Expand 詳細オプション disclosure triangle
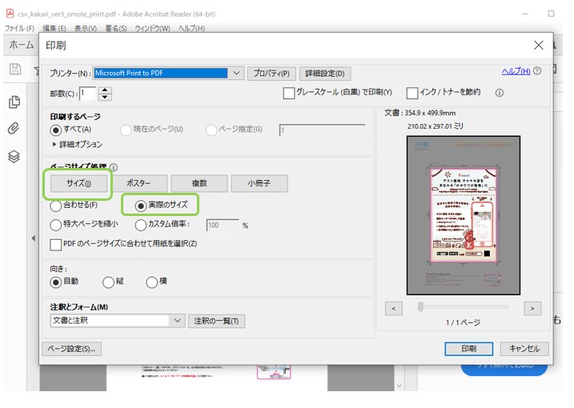Screen dimensions: 574x408 (54, 144)
